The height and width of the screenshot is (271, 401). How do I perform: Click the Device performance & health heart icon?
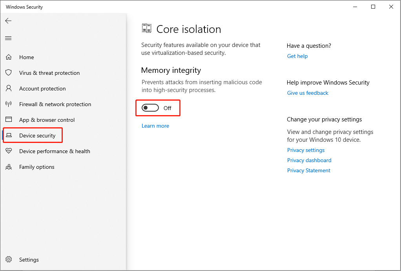click(9, 151)
